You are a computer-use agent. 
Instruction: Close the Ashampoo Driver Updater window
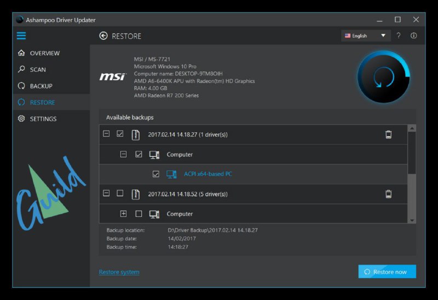[416, 20]
